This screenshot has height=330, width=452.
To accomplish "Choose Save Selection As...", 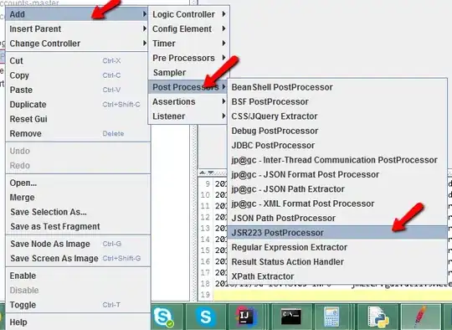I will tap(78, 212).
